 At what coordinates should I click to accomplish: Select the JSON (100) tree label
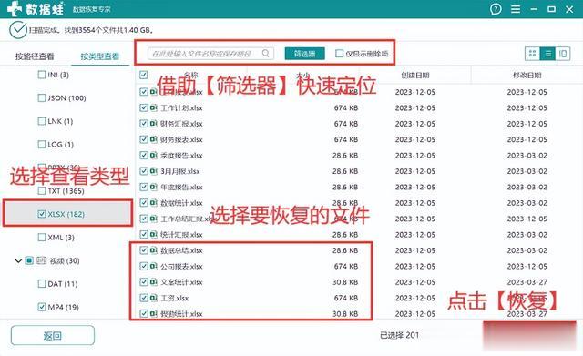click(66, 98)
